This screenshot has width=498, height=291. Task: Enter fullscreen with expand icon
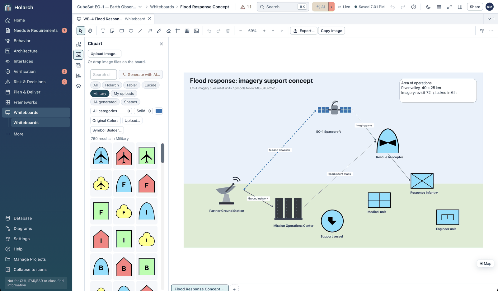point(449,7)
